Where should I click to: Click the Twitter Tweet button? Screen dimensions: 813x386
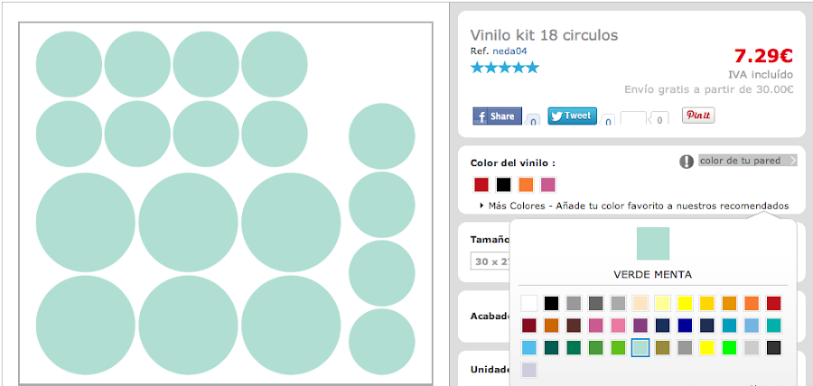coord(572,115)
